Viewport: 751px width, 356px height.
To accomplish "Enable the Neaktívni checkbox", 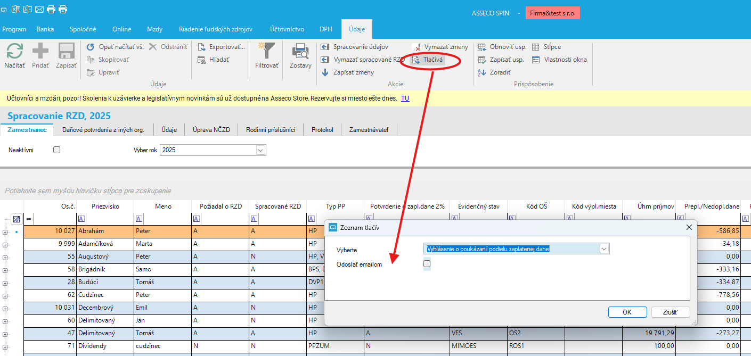I will pos(57,150).
